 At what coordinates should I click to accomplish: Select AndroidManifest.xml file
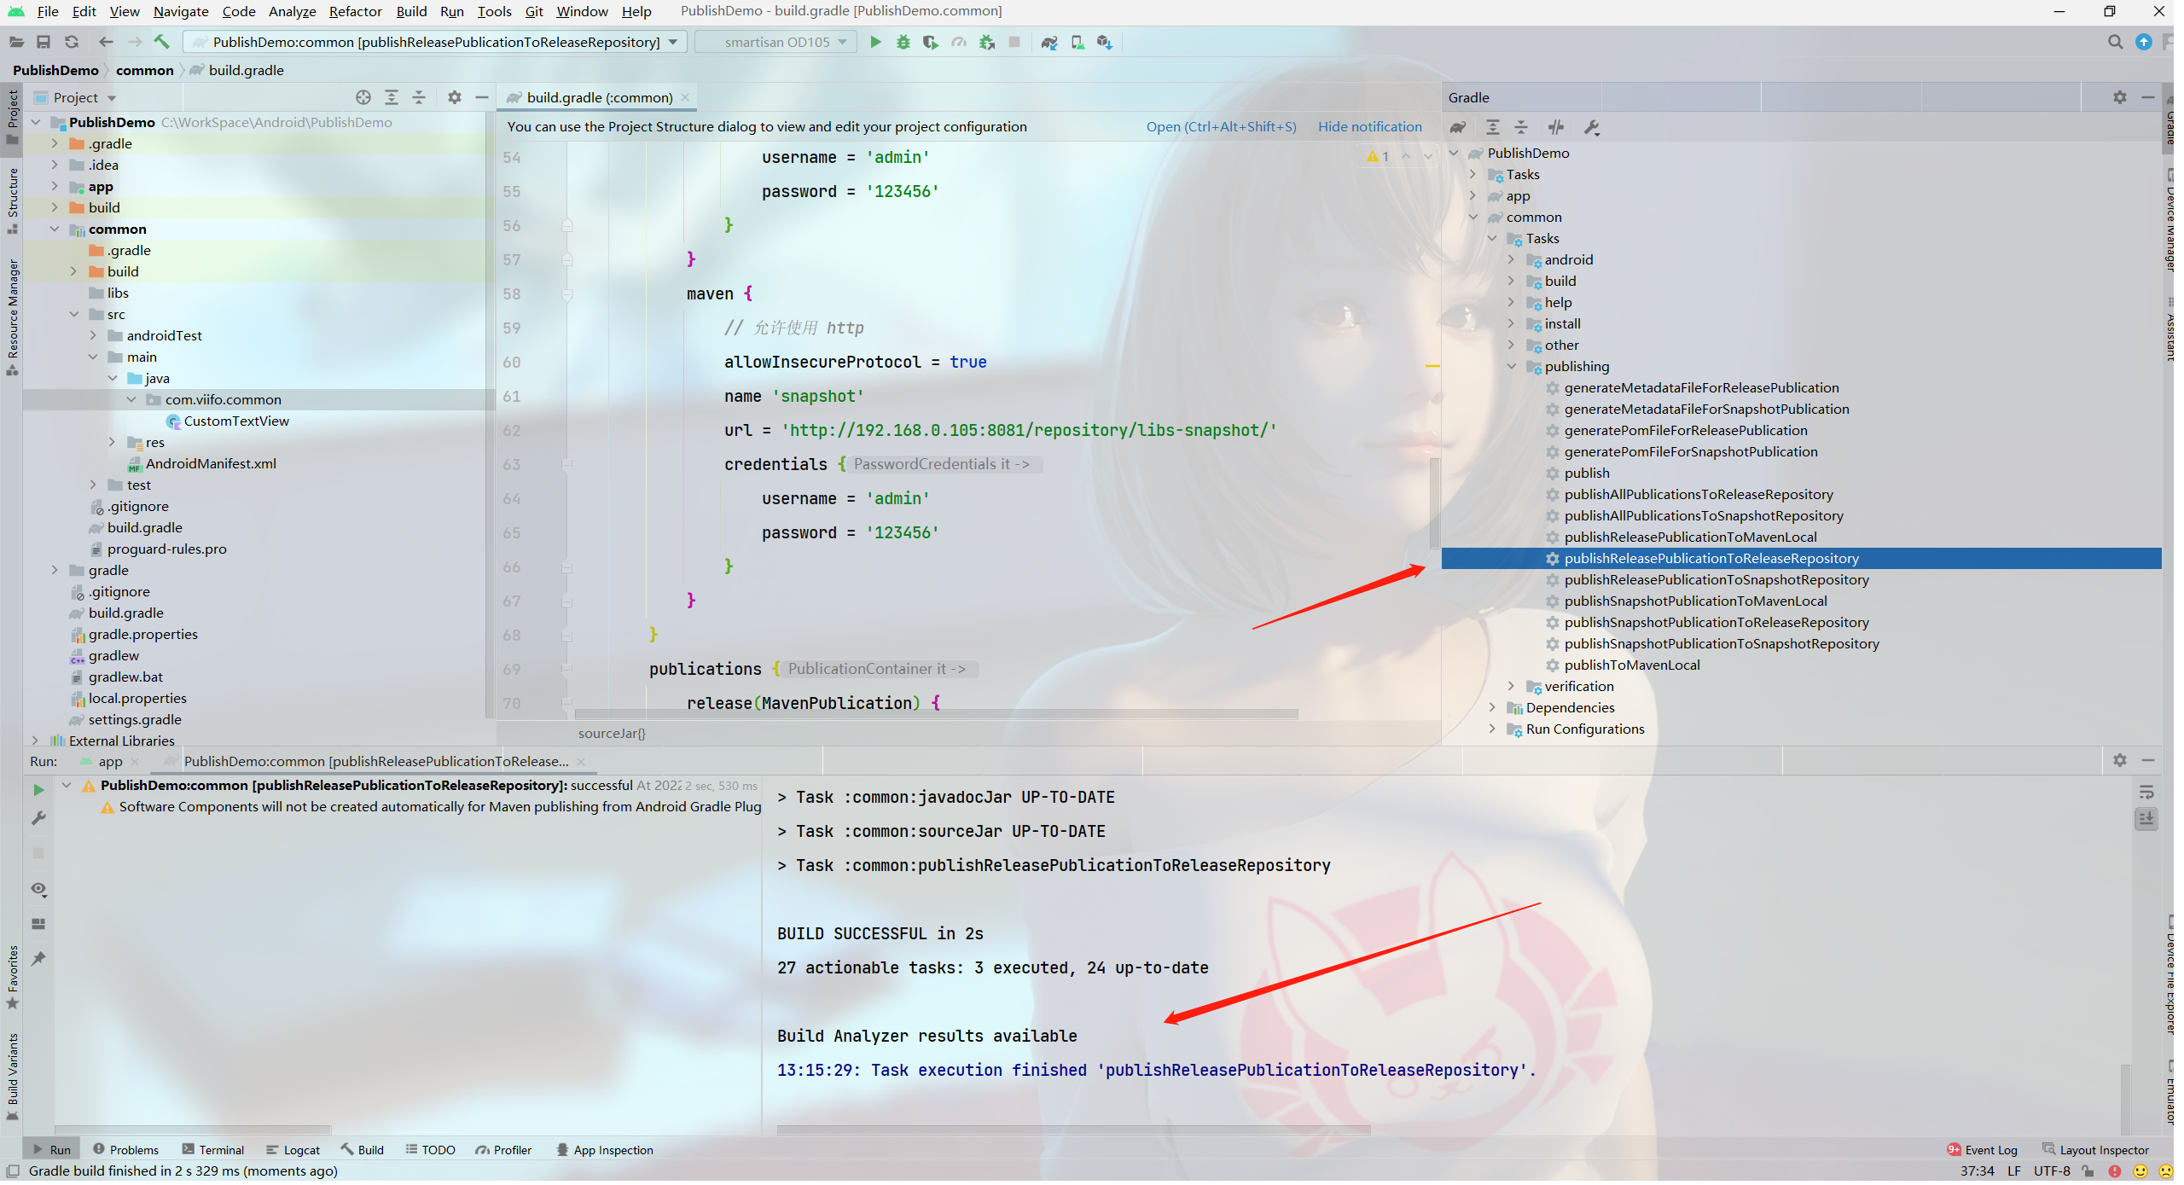pos(210,463)
